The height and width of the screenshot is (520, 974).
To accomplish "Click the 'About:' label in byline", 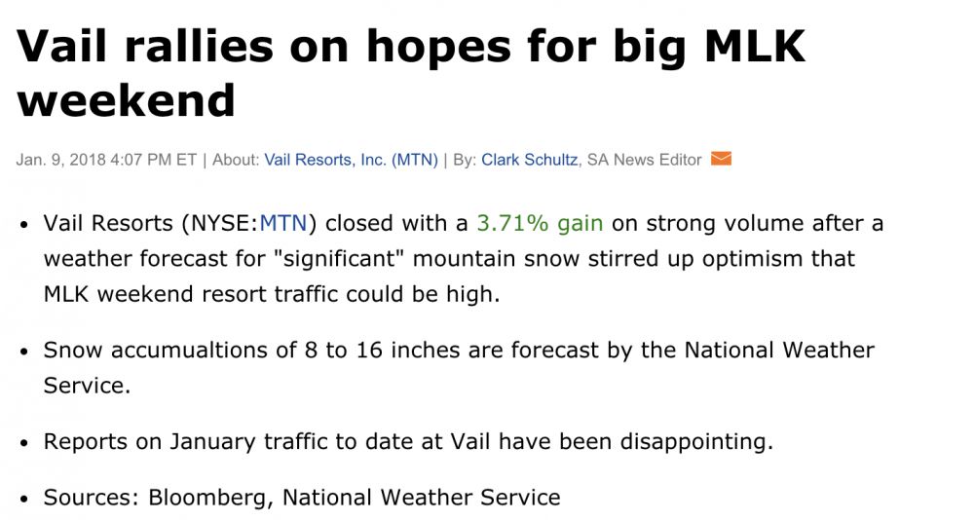I will [236, 160].
